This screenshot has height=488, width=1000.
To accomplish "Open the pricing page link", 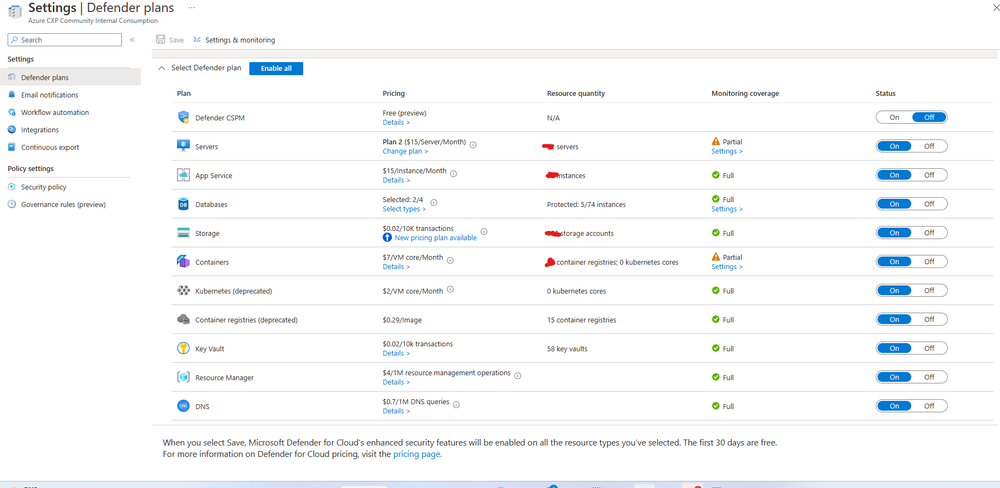I will pyautogui.click(x=417, y=454).
